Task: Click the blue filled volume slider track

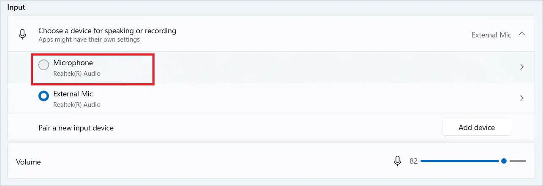Action: point(459,161)
